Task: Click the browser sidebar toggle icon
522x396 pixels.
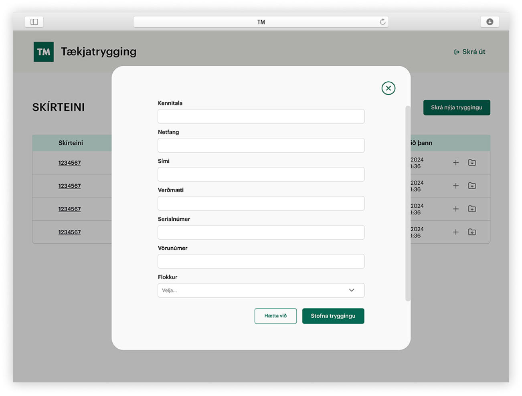Action: pyautogui.click(x=34, y=22)
